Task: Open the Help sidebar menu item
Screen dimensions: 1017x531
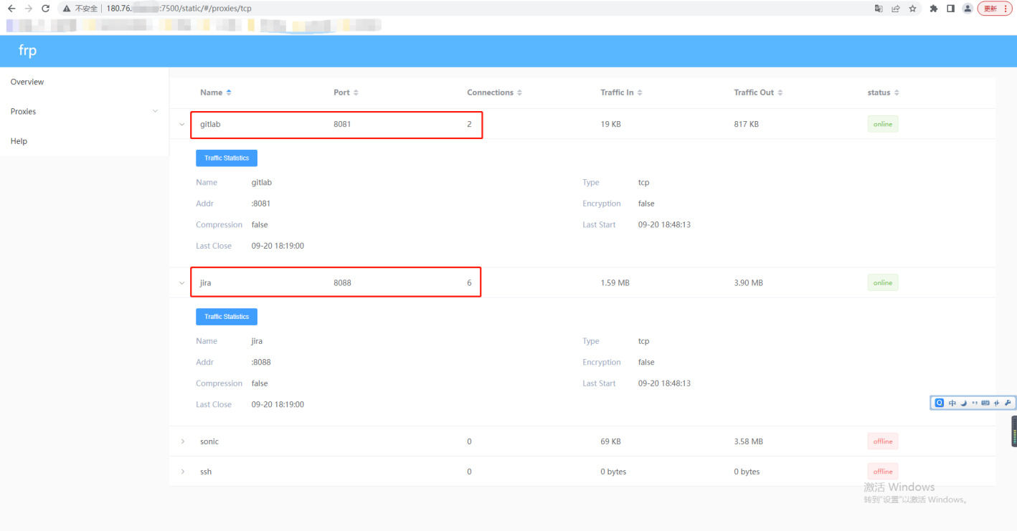Action: point(19,141)
